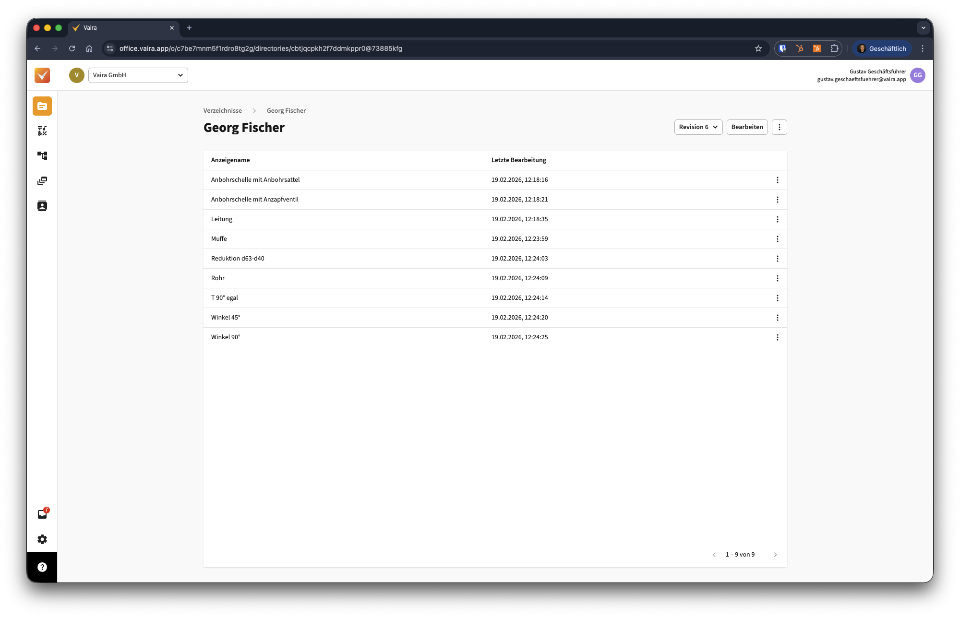
Task: Open the contacts sidebar icon
Action: 42,206
